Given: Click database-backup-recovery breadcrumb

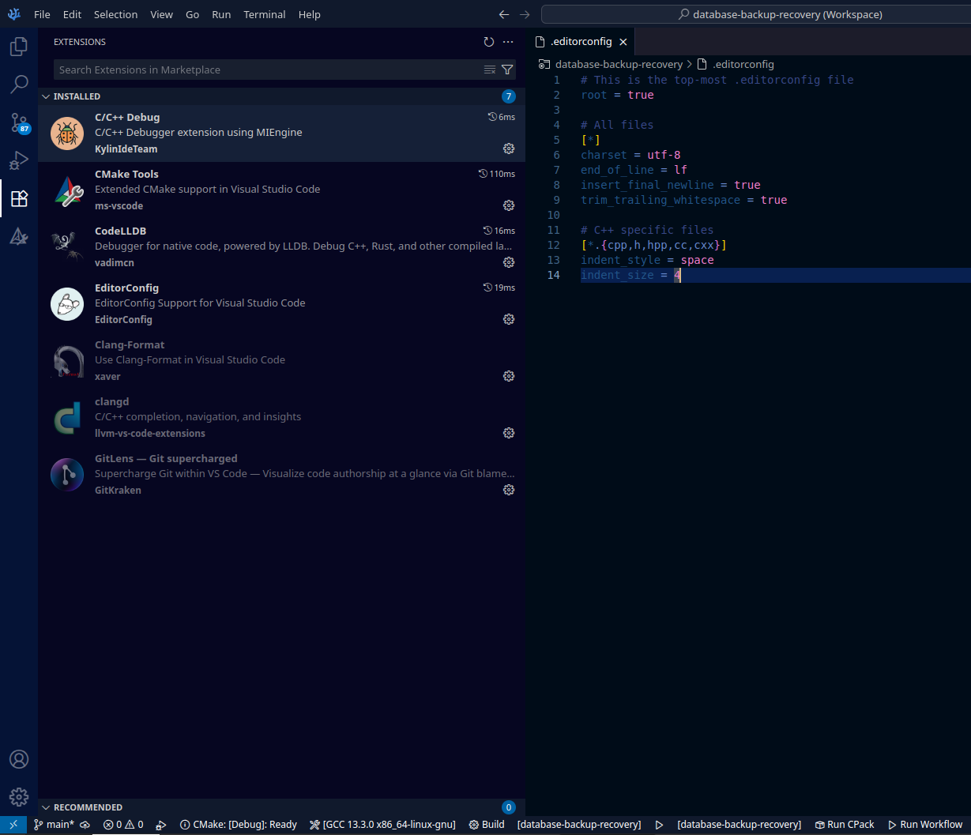Looking at the screenshot, I should pyautogui.click(x=619, y=64).
